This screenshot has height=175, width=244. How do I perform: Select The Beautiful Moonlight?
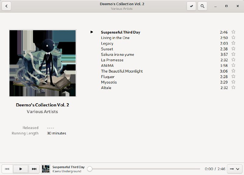click(122, 71)
